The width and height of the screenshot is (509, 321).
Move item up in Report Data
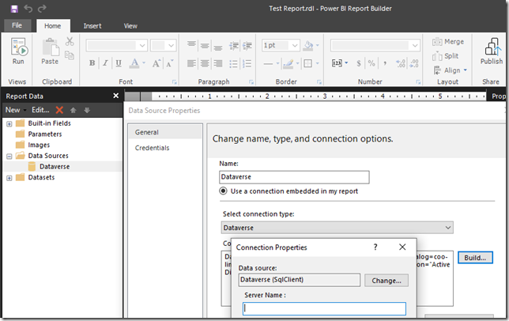74,111
